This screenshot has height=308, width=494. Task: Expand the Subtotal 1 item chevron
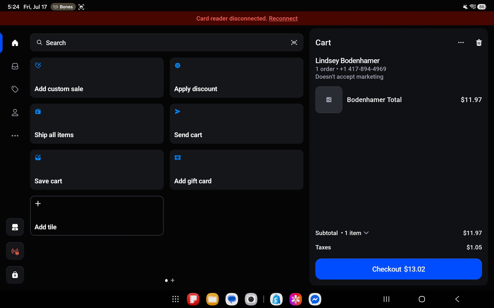click(366, 233)
